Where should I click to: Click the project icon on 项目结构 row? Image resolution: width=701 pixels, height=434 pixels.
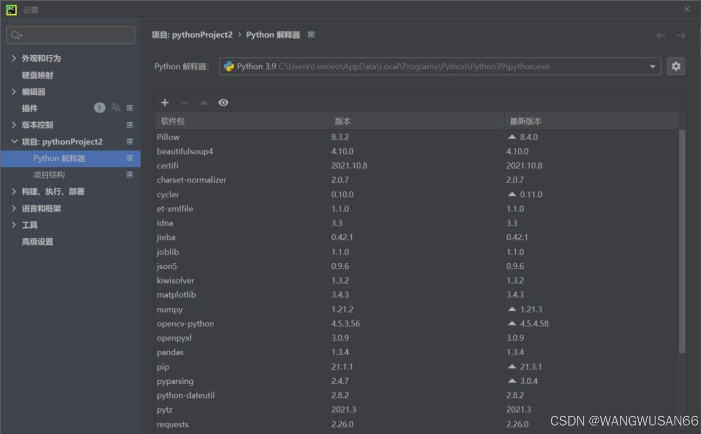[x=130, y=175]
